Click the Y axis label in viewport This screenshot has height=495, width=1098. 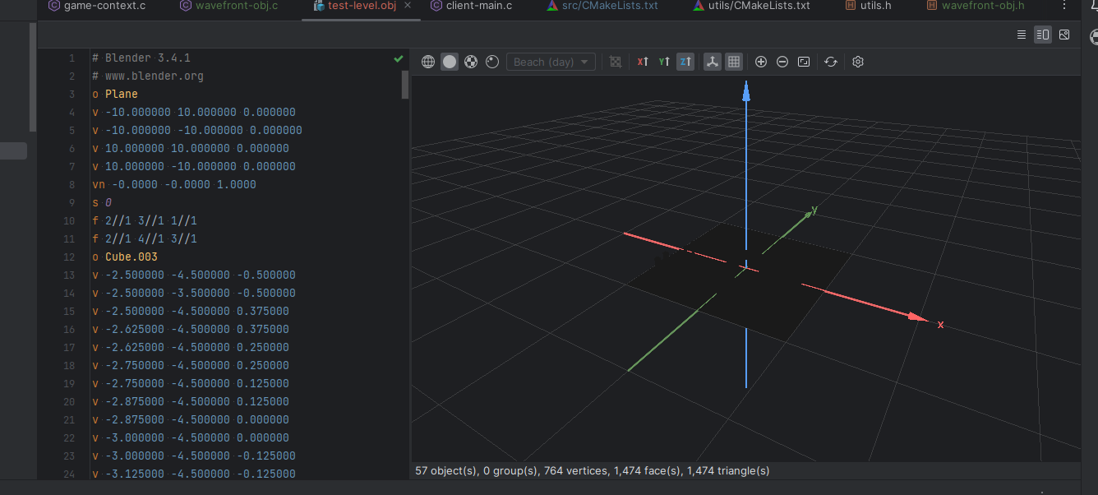814,210
